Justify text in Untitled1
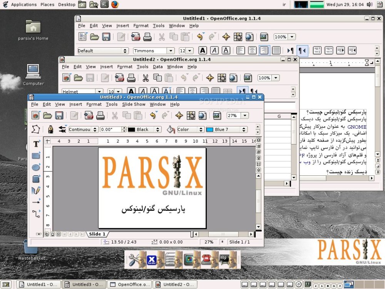Viewport: 385px width, 289px height. pyautogui.click(x=276, y=50)
